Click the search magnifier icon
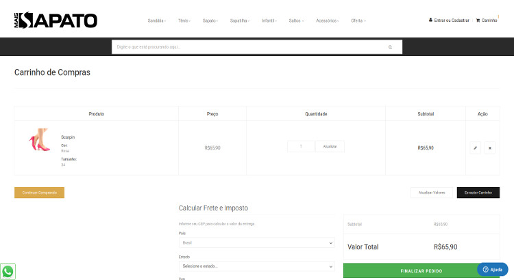This screenshot has width=514, height=280. tap(390, 47)
